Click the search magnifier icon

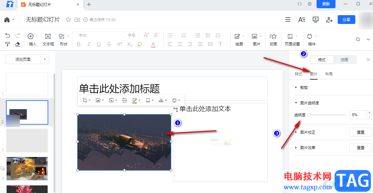[x=358, y=39]
